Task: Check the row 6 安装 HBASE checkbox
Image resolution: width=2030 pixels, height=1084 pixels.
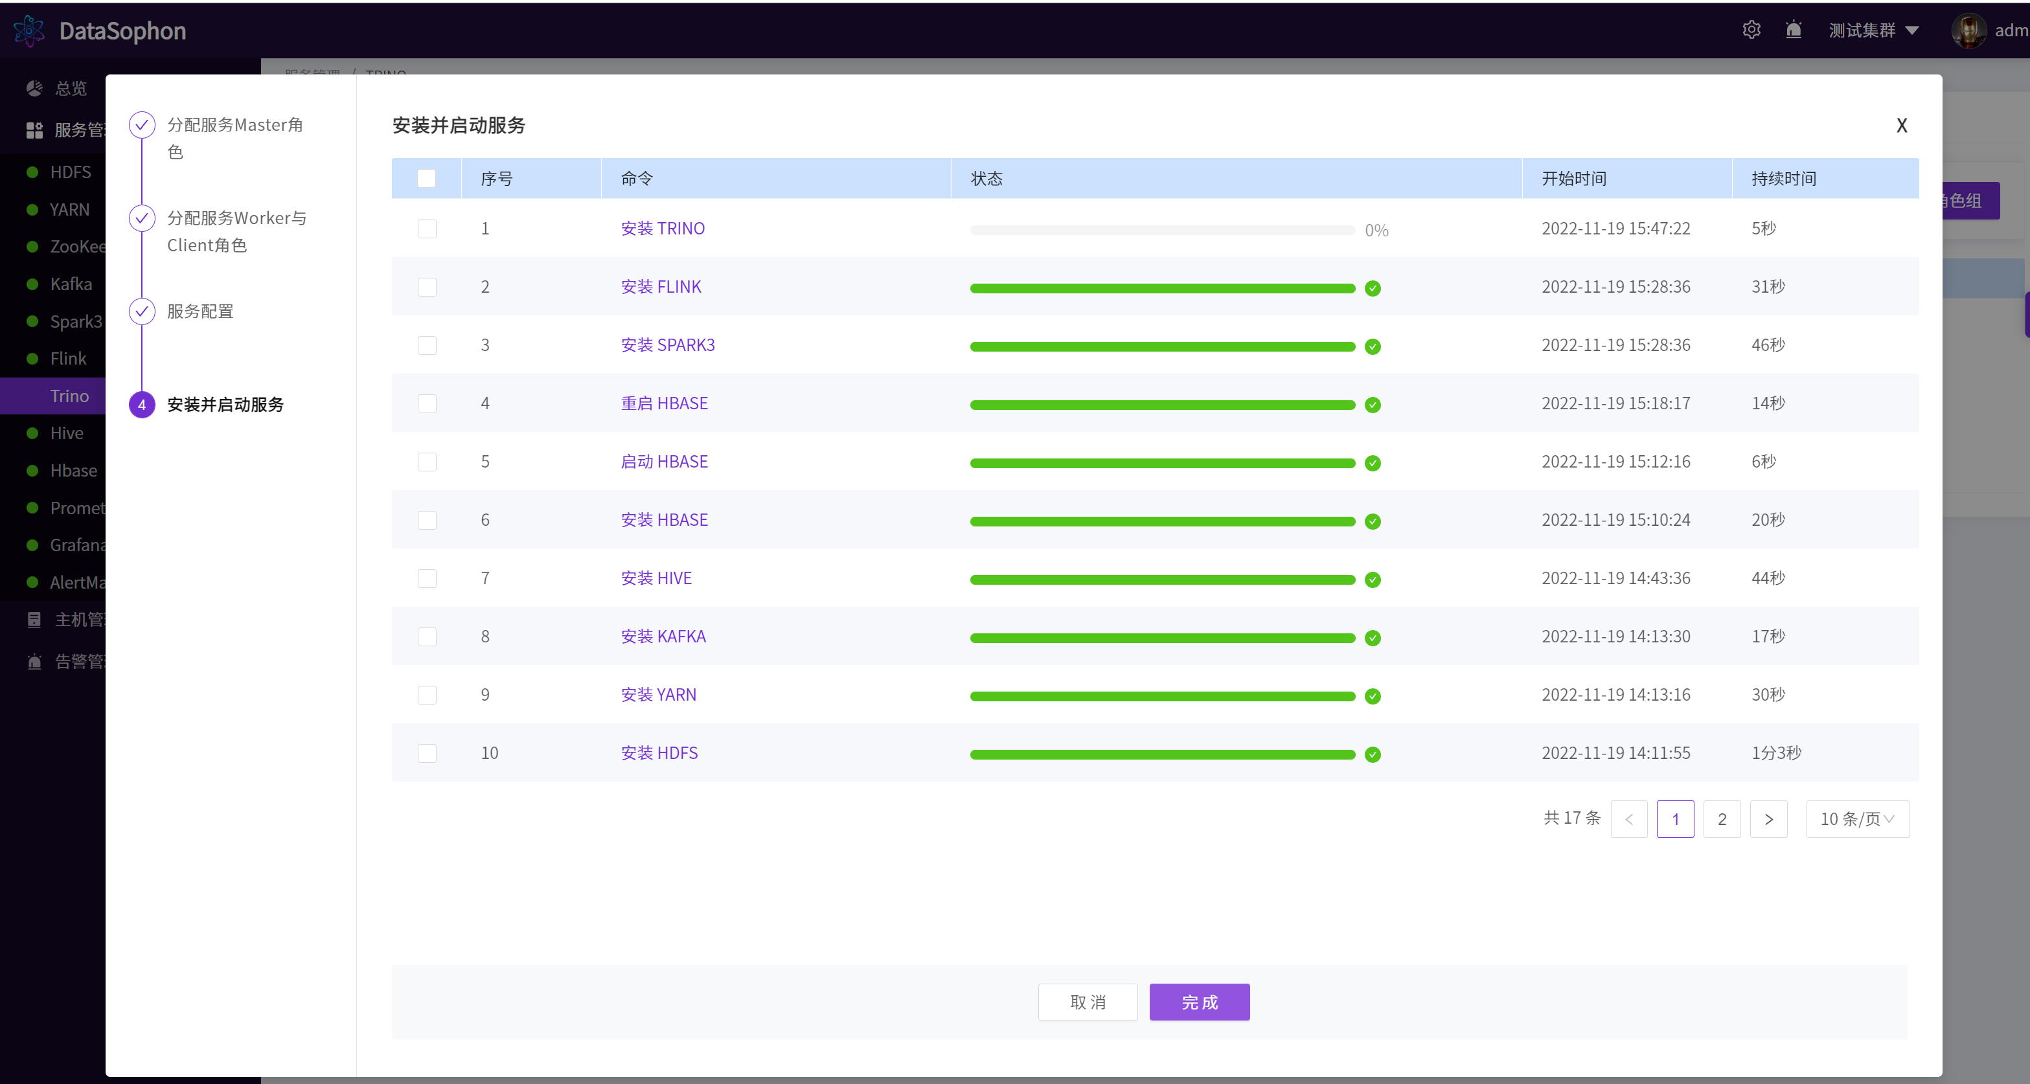Action: [426, 520]
